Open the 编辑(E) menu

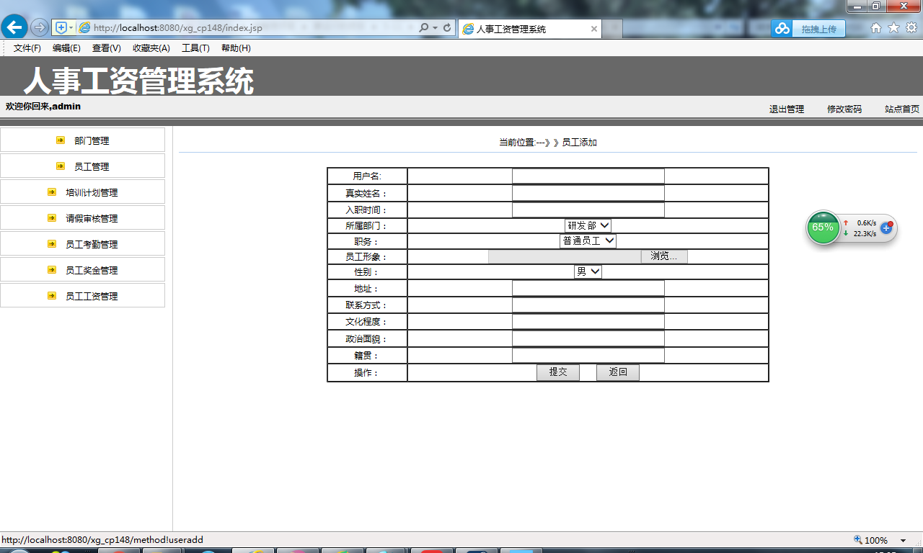66,48
